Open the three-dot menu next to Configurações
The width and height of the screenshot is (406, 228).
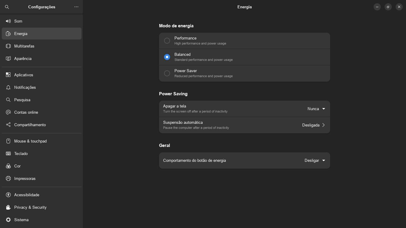pyautogui.click(x=76, y=7)
